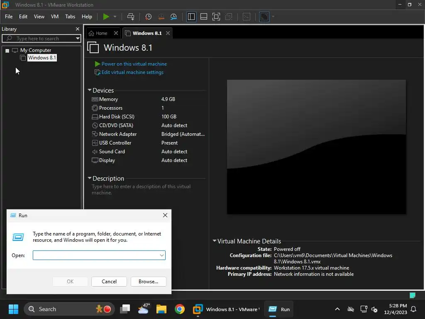The image size is (425, 319).
Task: Click the Memory device row
Action: click(149, 99)
